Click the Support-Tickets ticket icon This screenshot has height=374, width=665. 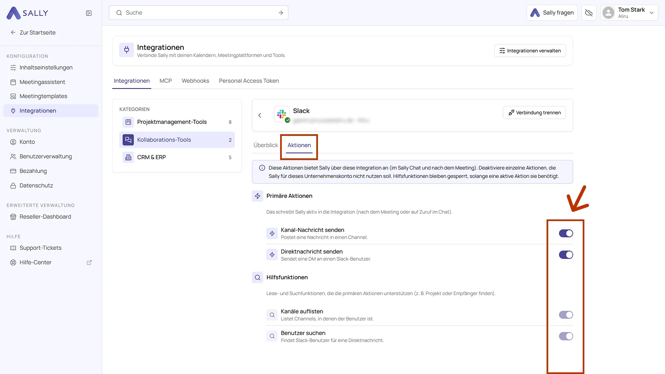(x=13, y=248)
